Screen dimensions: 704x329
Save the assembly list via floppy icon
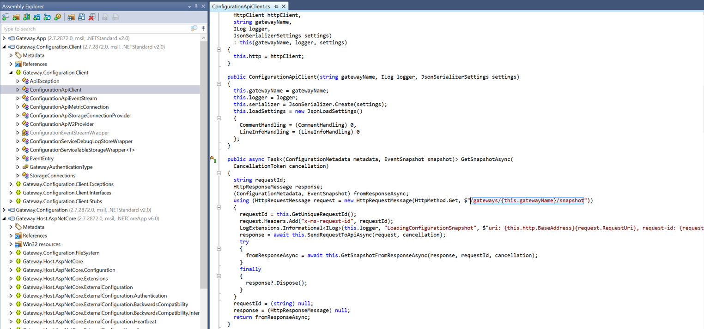pyautogui.click(x=81, y=17)
